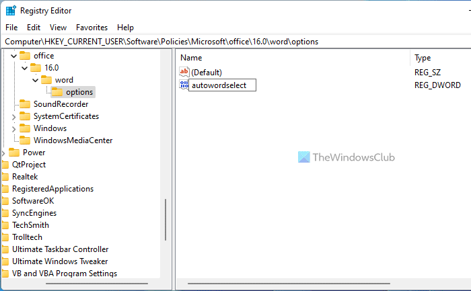Screen dimensions: 471x291
Task: Select the SoftwareOK key label
Action: [33, 201]
